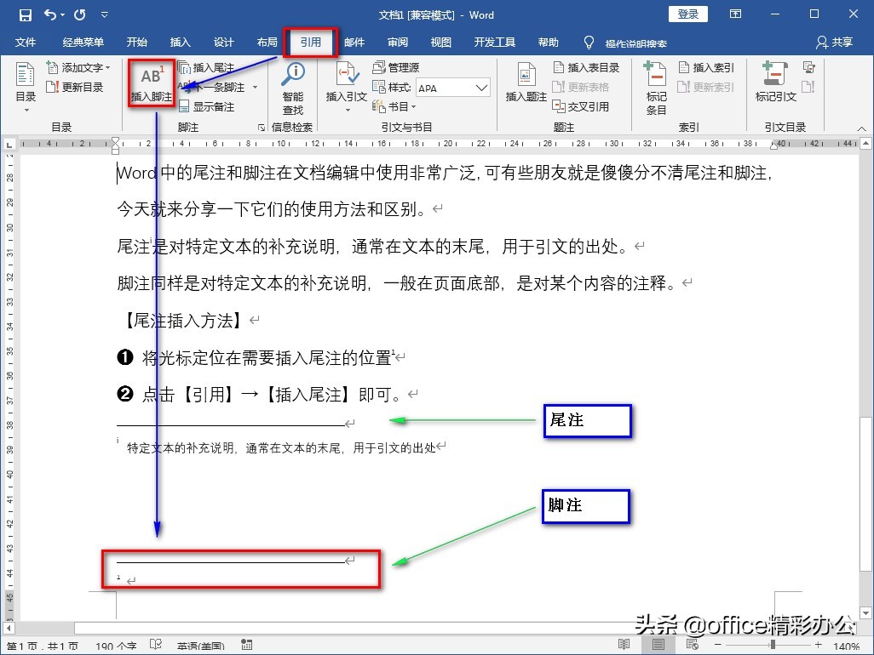Viewport: 874px width, 655px height.
Task: Click 更新目录 button
Action: pos(75,88)
